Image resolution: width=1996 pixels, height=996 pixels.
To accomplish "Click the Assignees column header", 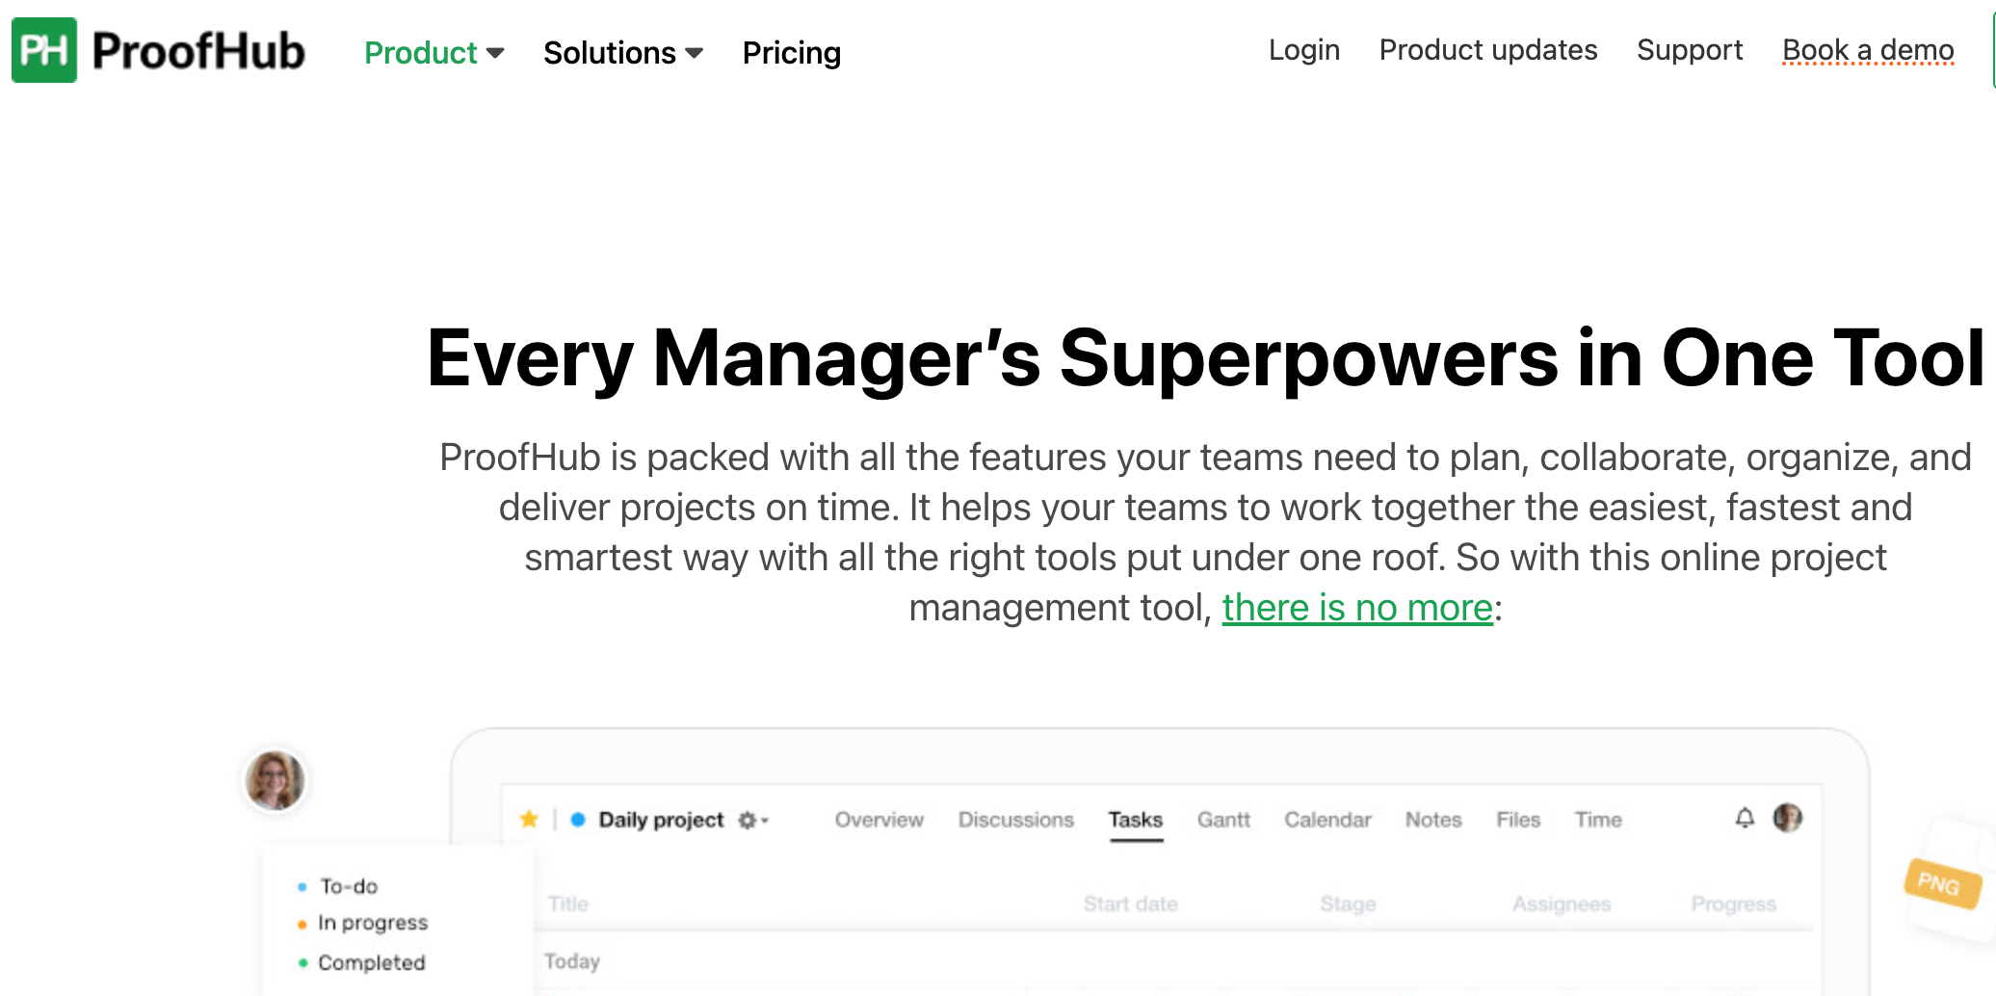I will coord(1561,904).
